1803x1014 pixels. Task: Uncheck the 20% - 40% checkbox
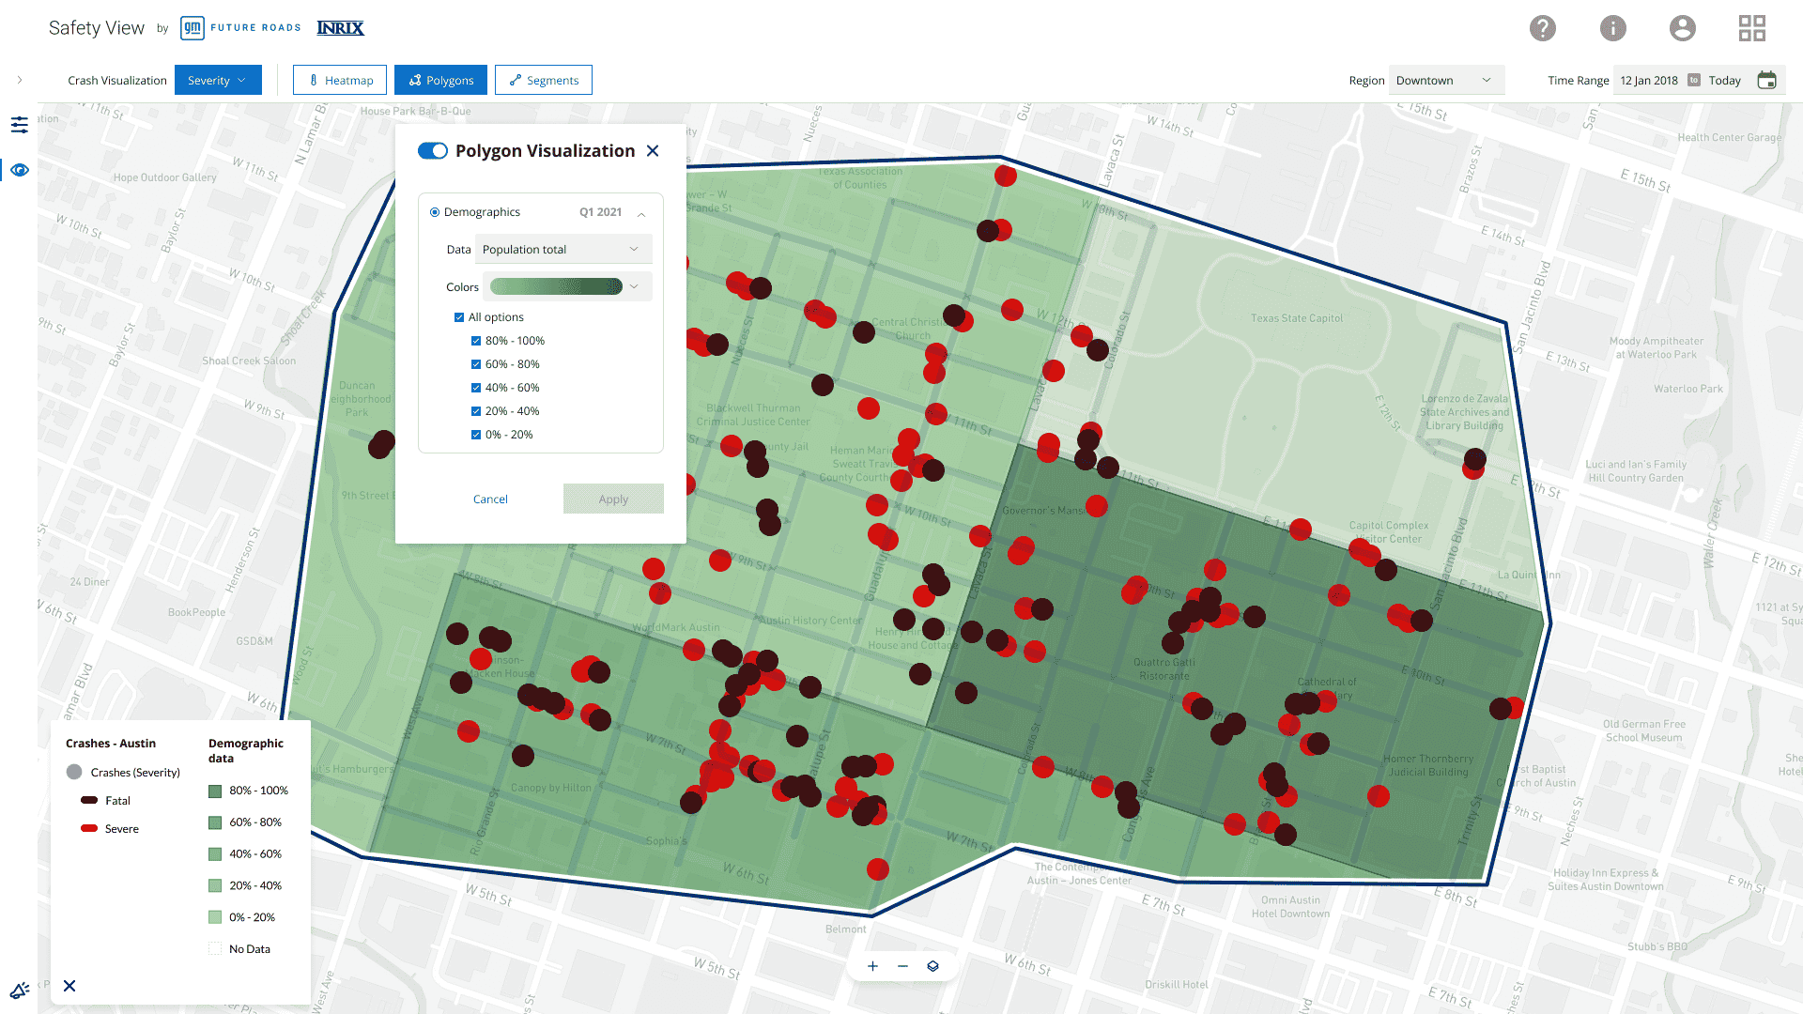pyautogui.click(x=476, y=411)
